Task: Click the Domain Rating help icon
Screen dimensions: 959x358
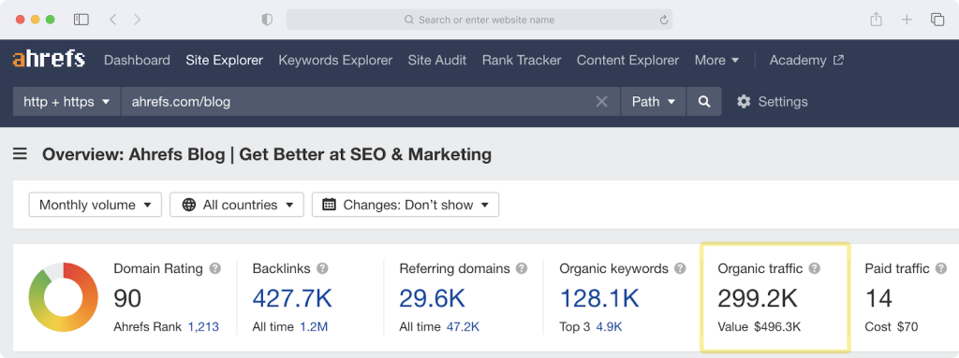Action: coord(214,268)
